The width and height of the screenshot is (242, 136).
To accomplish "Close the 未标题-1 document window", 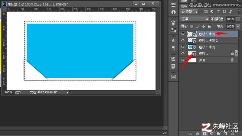I will (x=153, y=4).
